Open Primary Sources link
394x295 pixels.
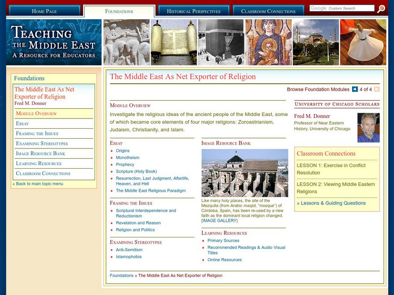(x=224, y=240)
